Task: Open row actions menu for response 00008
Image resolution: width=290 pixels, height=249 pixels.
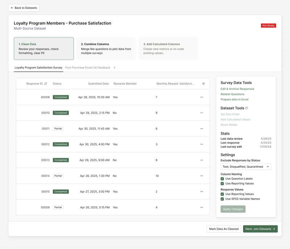Action: (x=202, y=97)
